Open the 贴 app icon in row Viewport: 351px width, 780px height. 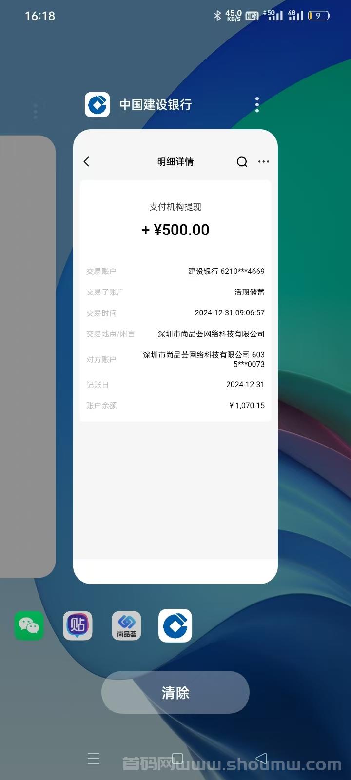(x=78, y=625)
